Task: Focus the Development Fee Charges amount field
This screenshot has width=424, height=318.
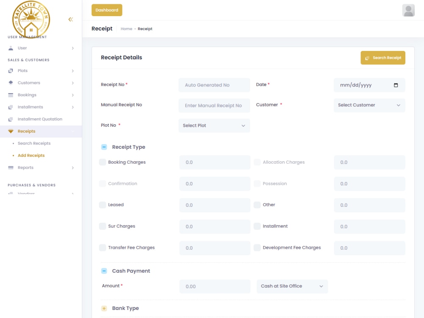Action: click(x=369, y=248)
